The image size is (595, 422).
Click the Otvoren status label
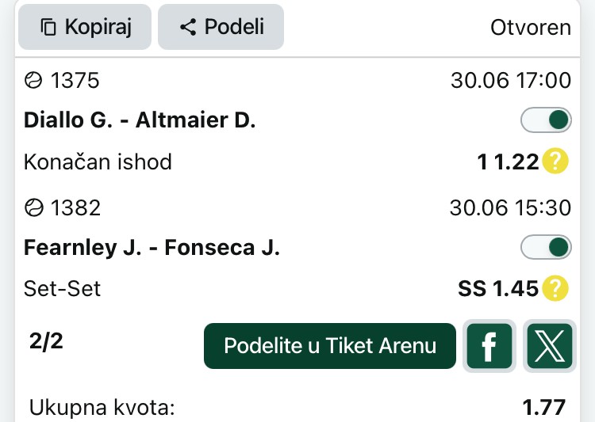click(531, 28)
